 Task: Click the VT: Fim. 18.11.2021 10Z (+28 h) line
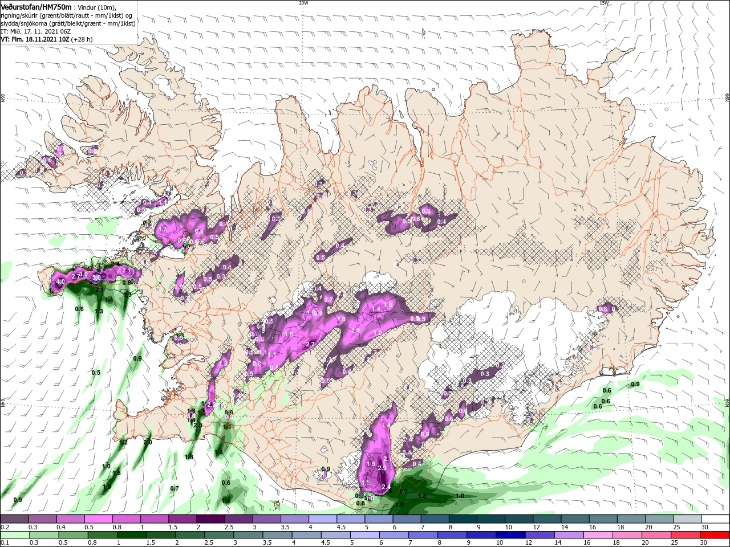click(47, 39)
